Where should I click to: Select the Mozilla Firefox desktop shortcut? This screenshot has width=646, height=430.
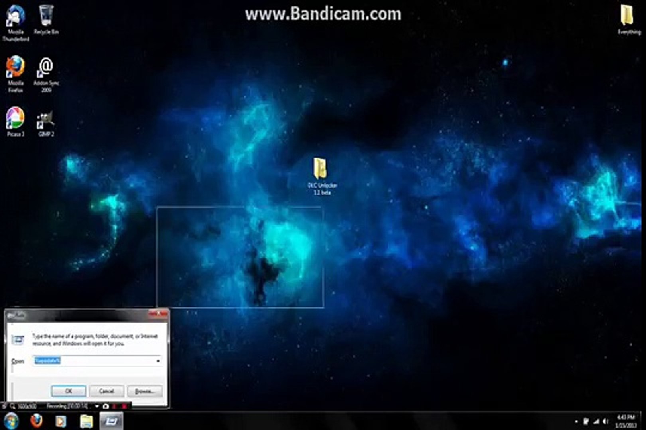(x=16, y=74)
